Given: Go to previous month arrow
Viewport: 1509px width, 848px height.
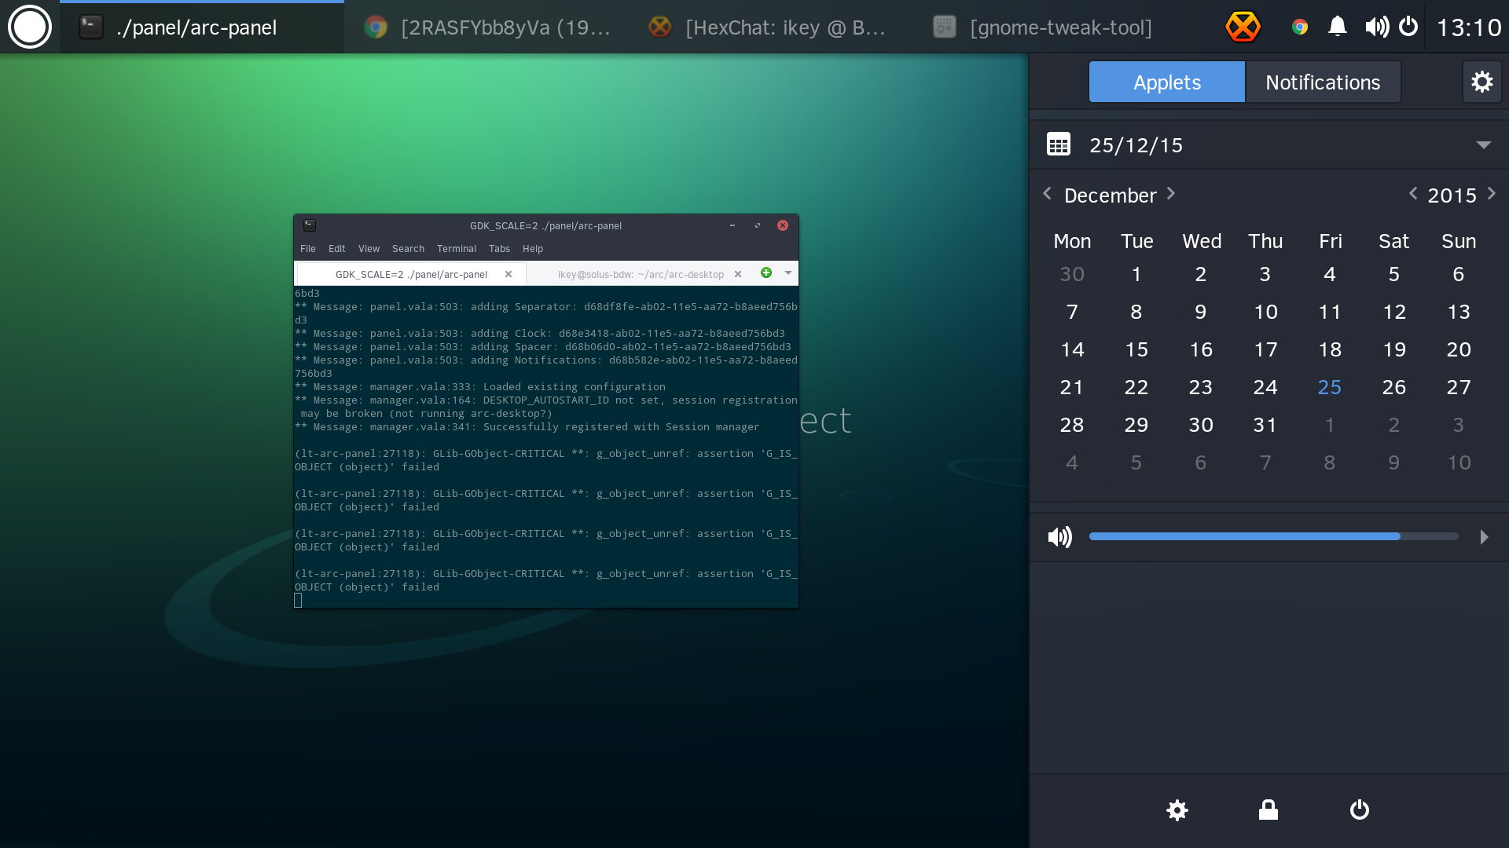Looking at the screenshot, I should (1047, 194).
